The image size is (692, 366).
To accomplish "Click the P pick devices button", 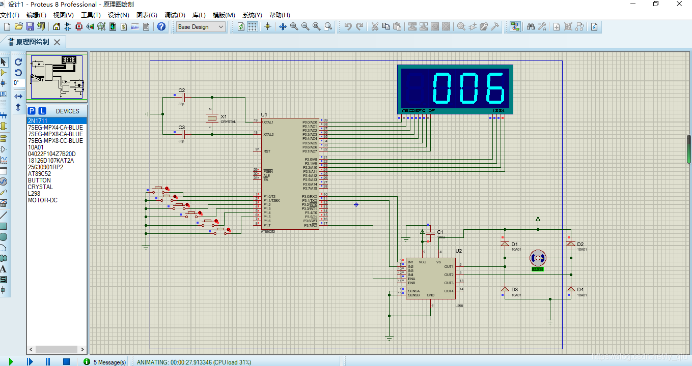I will [x=32, y=111].
